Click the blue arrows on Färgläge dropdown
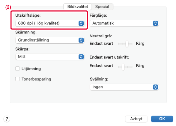Screen dimensions: 176x126 click(155, 23)
